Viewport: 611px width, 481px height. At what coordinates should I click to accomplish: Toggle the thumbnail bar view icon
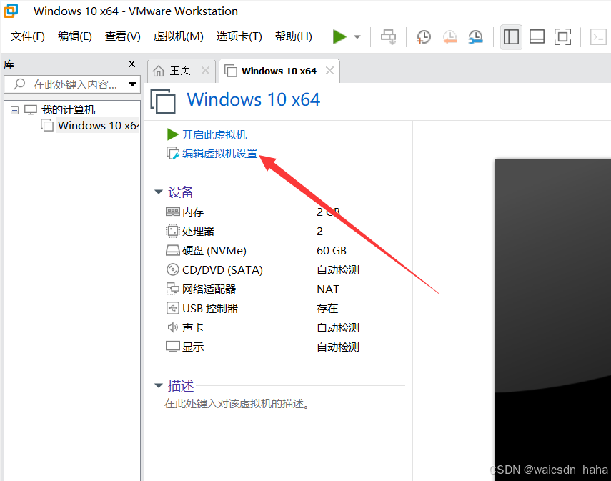pyautogui.click(x=537, y=37)
